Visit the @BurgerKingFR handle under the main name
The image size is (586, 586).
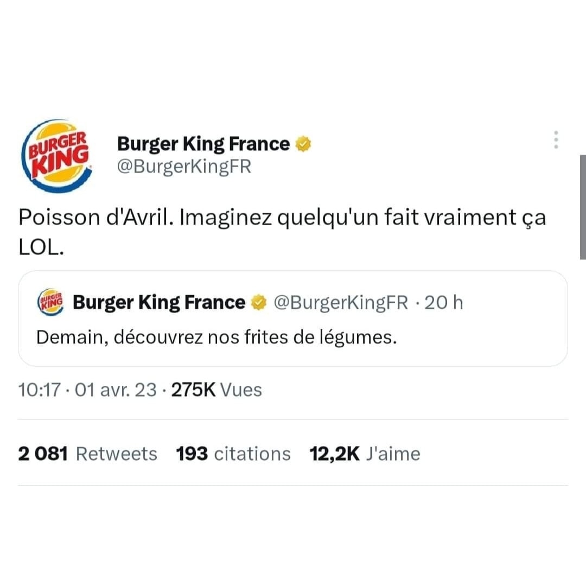184,167
